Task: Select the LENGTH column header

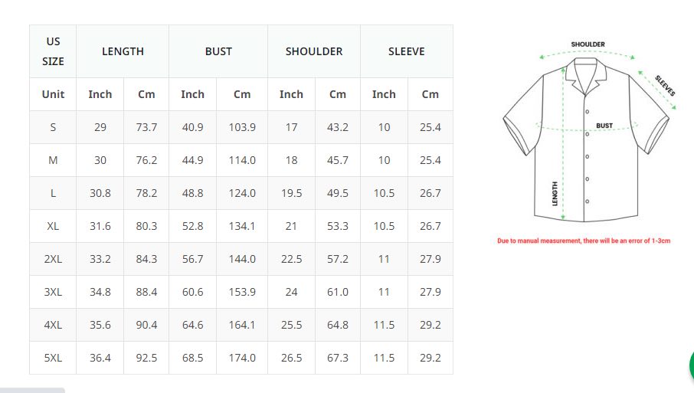Action: coord(123,51)
